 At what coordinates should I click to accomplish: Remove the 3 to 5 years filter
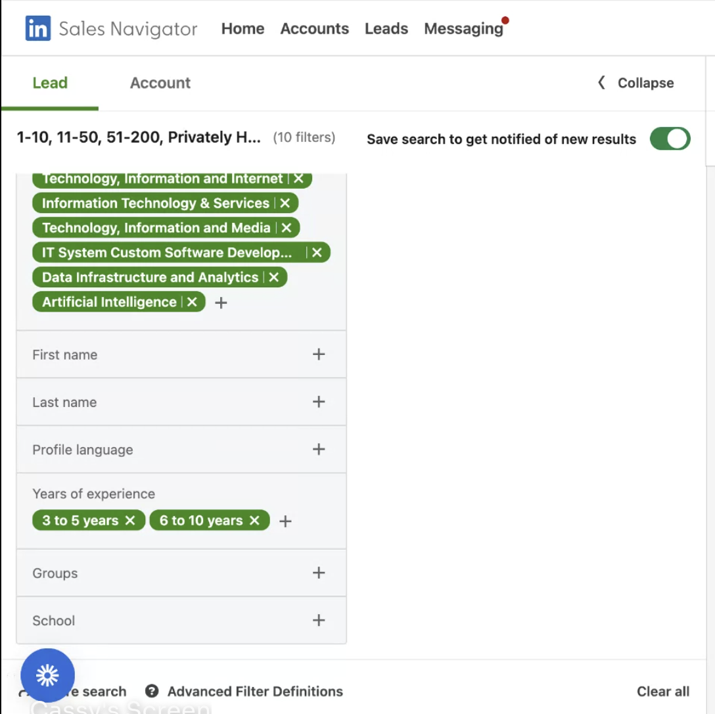(130, 520)
